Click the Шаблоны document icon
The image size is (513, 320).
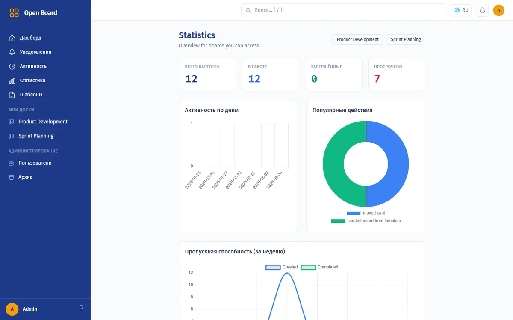(12, 95)
